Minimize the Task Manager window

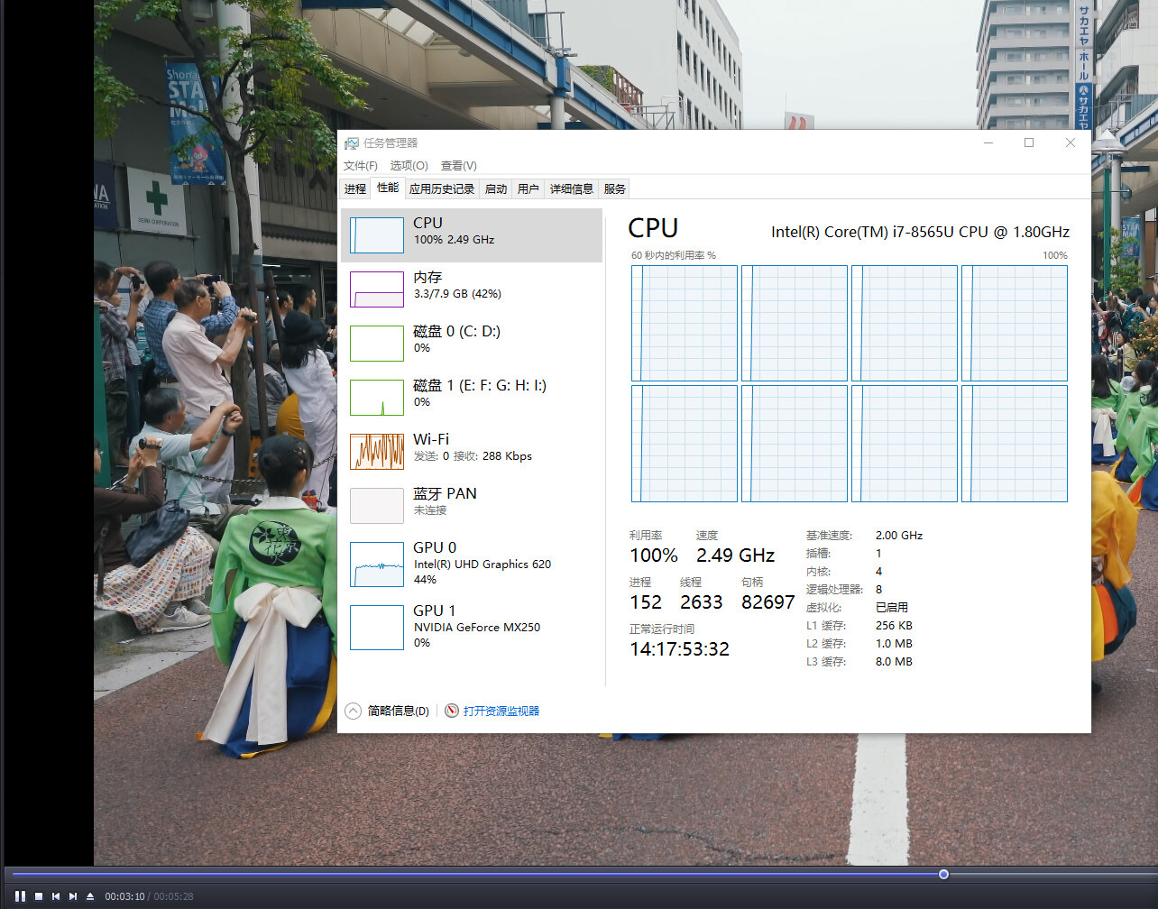[x=988, y=142]
